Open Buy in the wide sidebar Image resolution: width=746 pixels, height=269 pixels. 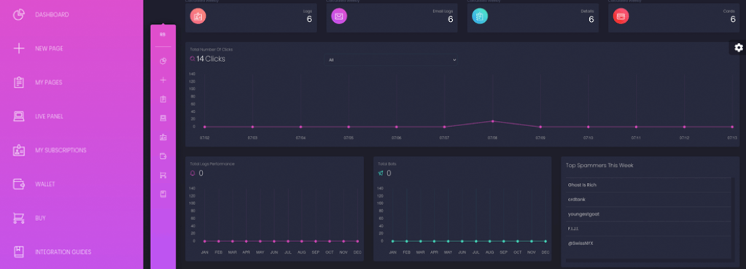(29, 218)
